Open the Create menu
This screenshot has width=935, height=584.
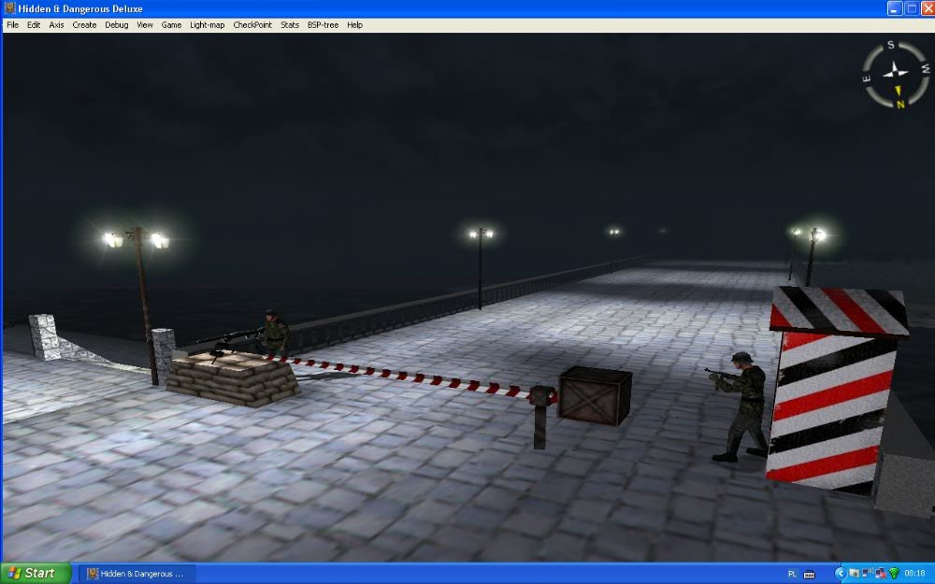[85, 25]
